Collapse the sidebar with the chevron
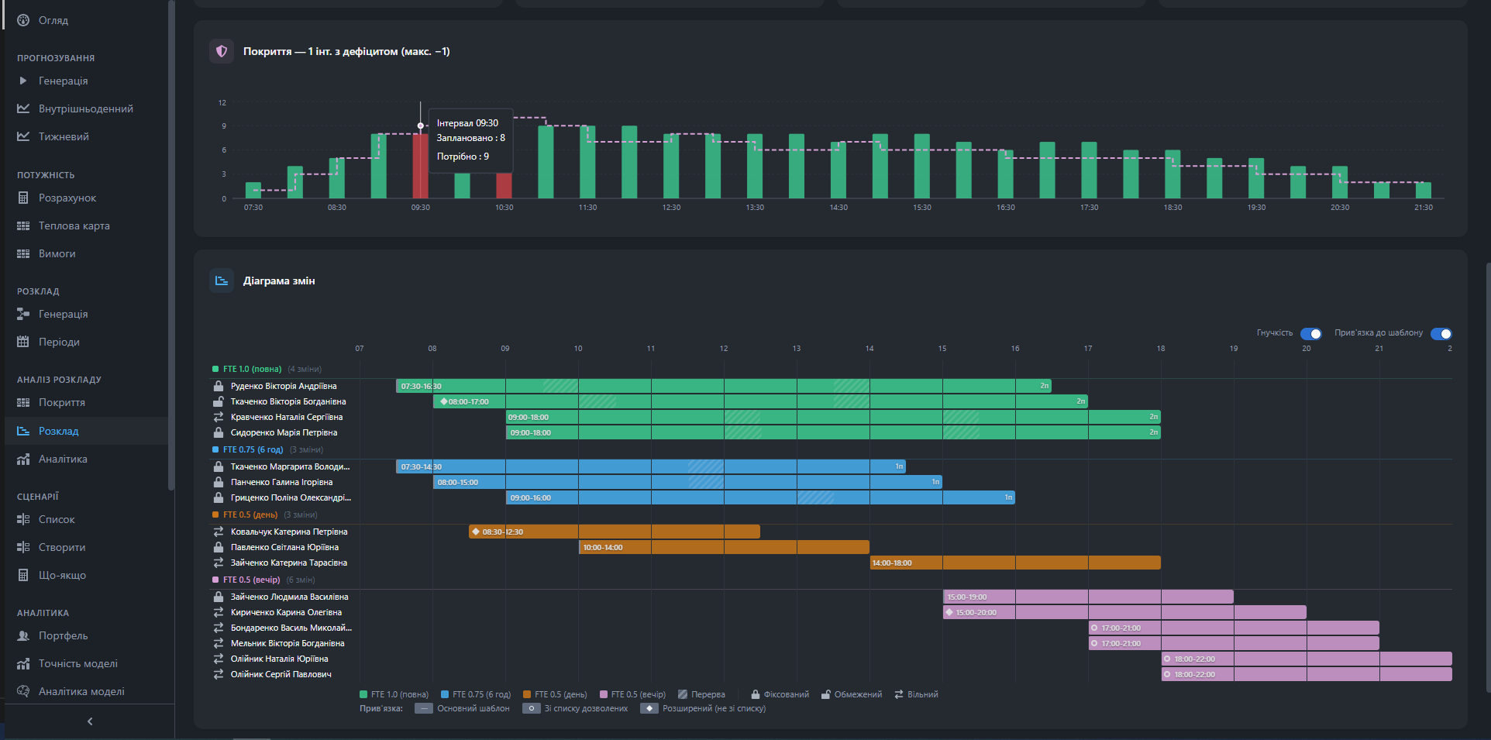The height and width of the screenshot is (740, 1491). pos(89,721)
